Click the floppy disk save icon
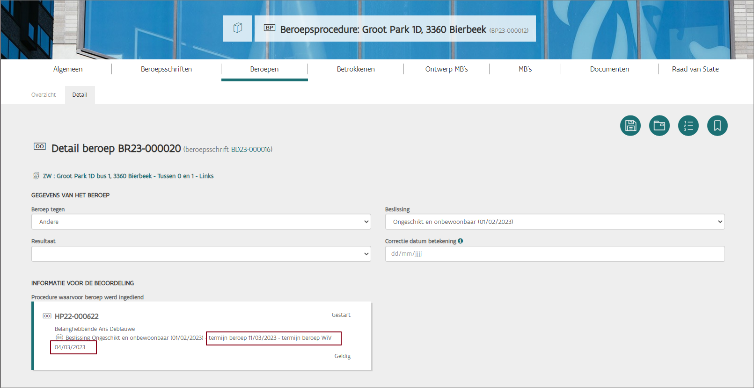 [x=630, y=126]
